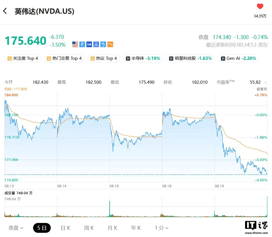Click the blue balance scale icon
The image size is (272, 237).
(x=103, y=44)
